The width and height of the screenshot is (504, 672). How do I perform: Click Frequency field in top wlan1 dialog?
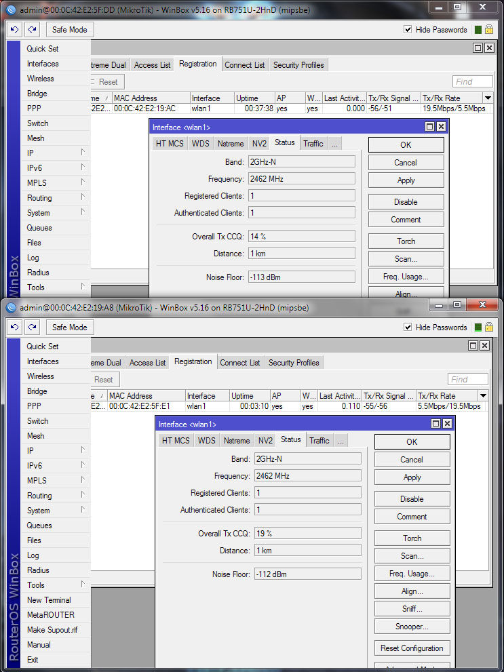(x=302, y=179)
